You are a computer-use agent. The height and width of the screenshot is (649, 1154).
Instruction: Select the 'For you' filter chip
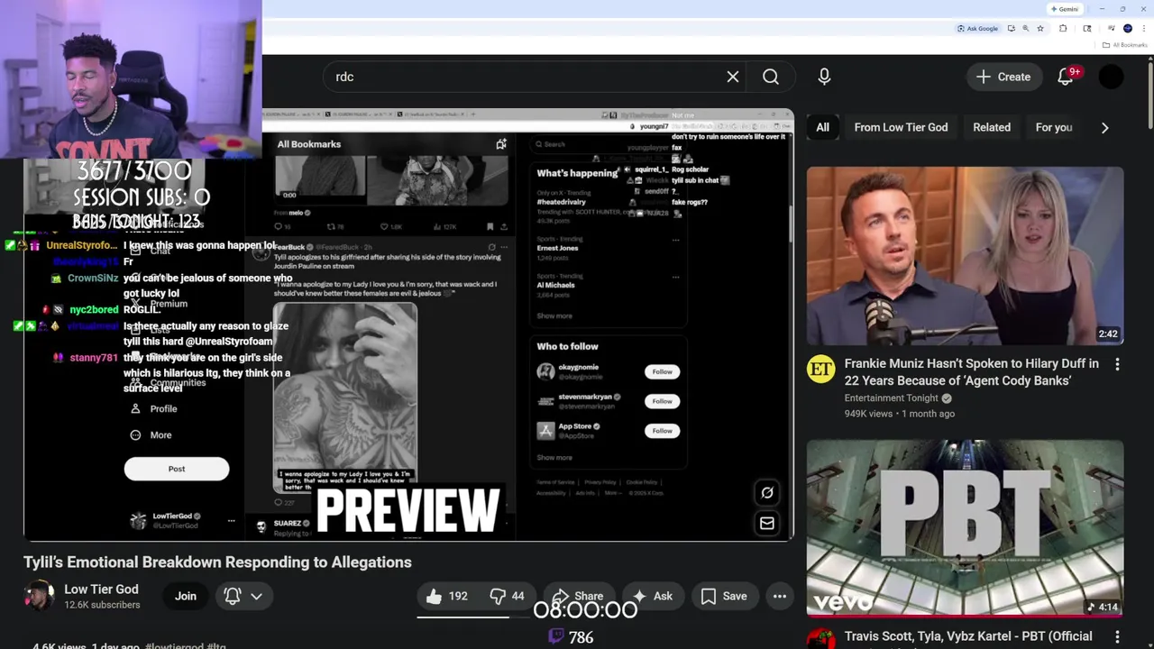tap(1053, 127)
